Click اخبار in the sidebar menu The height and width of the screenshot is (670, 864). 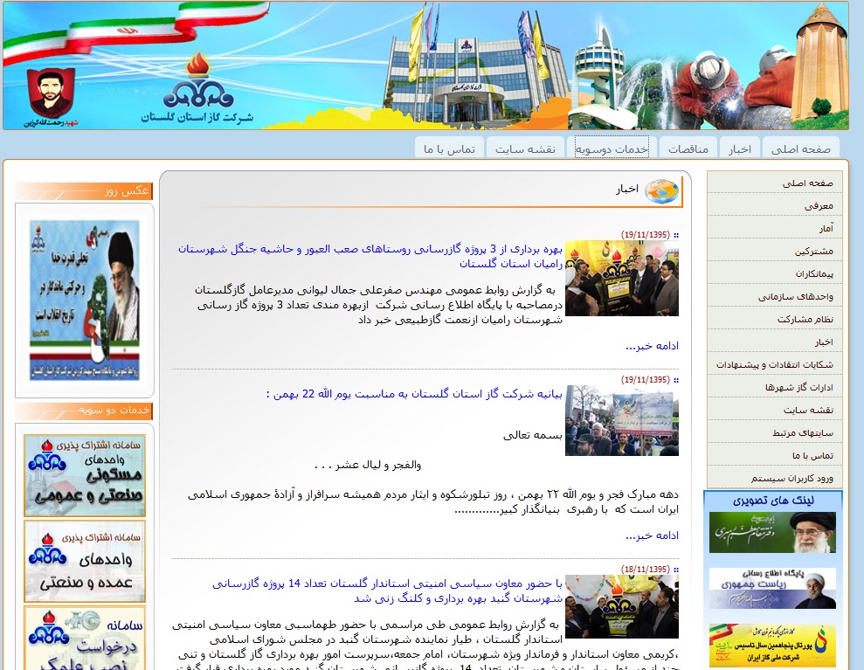tap(775, 342)
